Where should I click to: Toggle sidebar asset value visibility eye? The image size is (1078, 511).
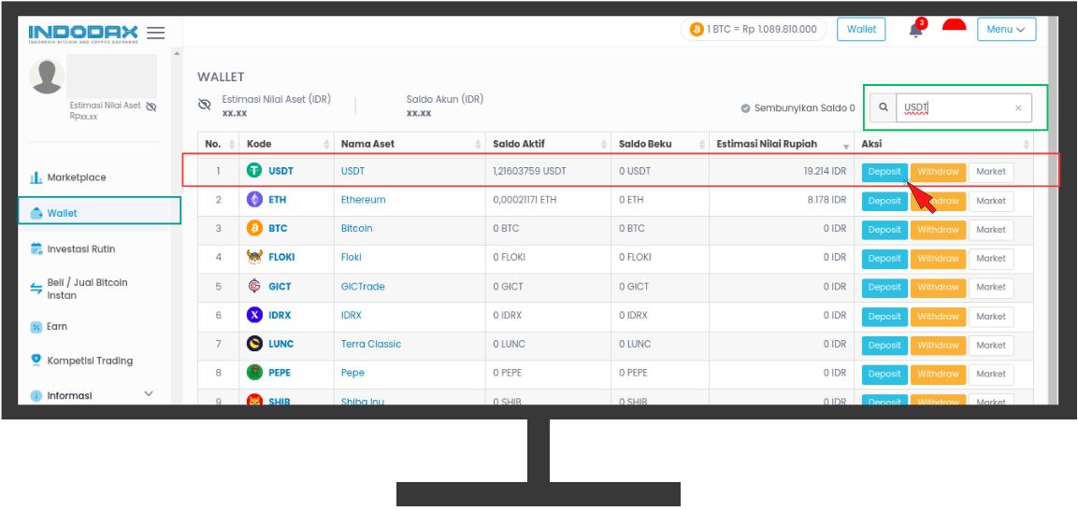[152, 106]
